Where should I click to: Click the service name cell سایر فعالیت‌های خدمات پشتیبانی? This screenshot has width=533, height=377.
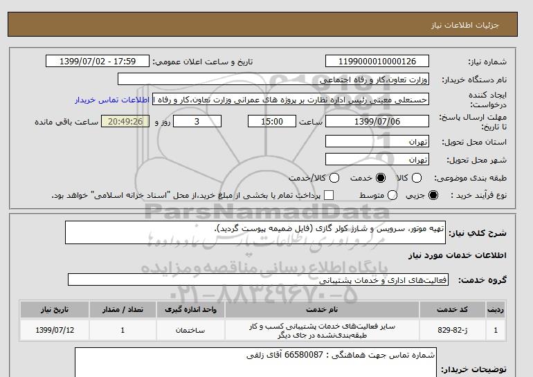(x=322, y=331)
